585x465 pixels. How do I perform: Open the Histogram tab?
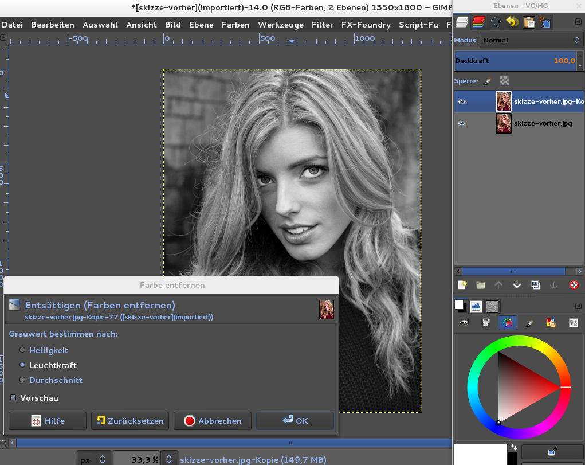pos(476,306)
